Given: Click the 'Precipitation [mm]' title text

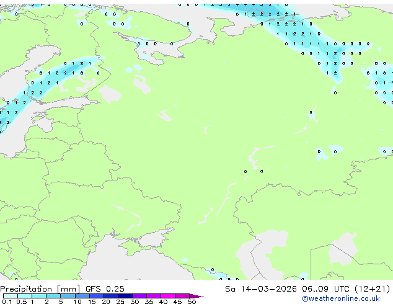Looking at the screenshot, I should coord(40,289).
